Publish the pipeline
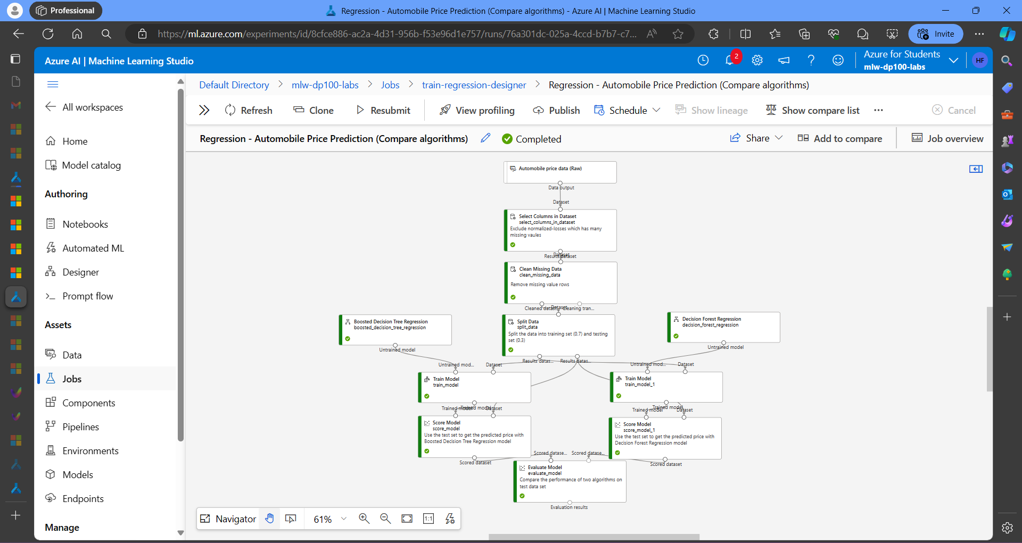 (x=556, y=110)
